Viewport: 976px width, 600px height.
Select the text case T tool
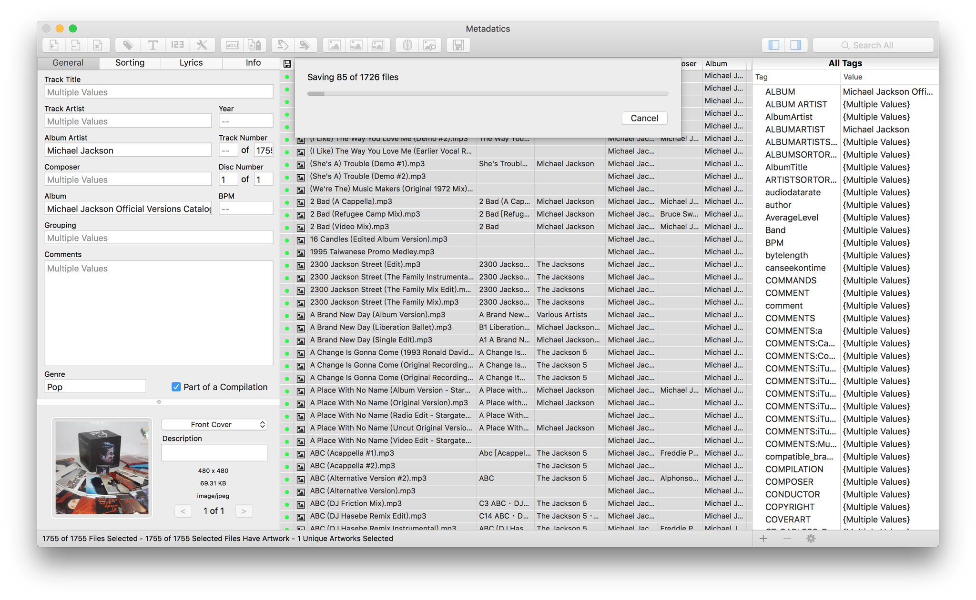tap(153, 45)
